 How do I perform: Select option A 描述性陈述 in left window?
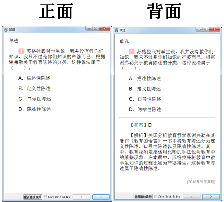(x=34, y=78)
